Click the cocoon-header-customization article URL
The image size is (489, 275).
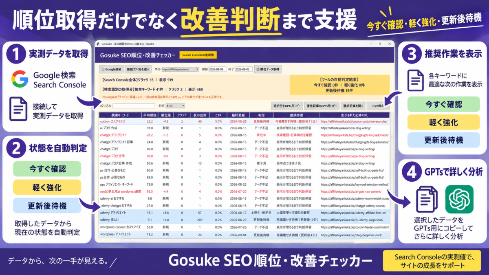(x=354, y=227)
